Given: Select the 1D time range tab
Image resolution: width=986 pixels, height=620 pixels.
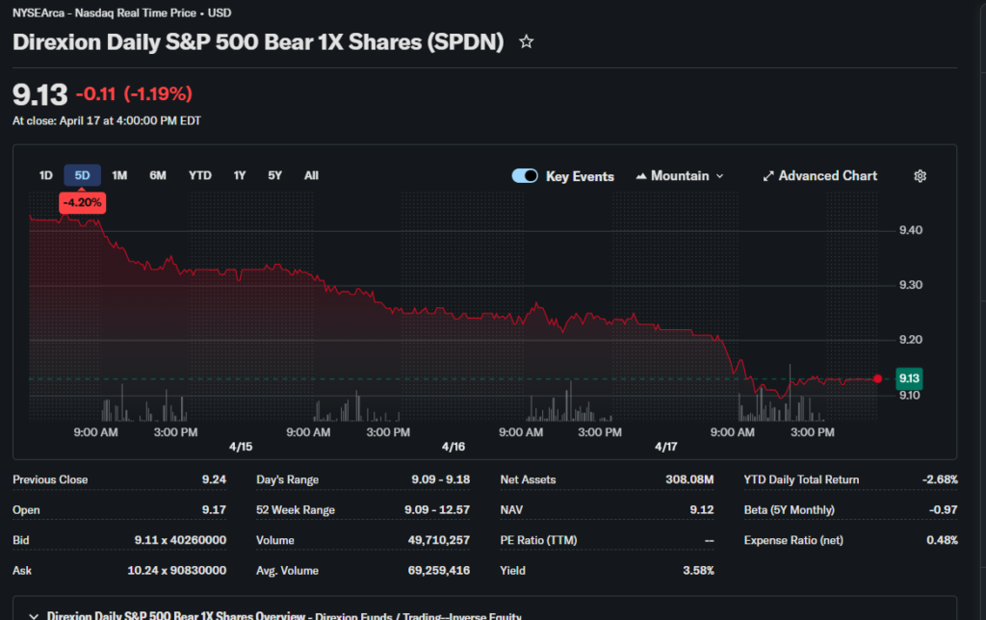Looking at the screenshot, I should (x=45, y=175).
